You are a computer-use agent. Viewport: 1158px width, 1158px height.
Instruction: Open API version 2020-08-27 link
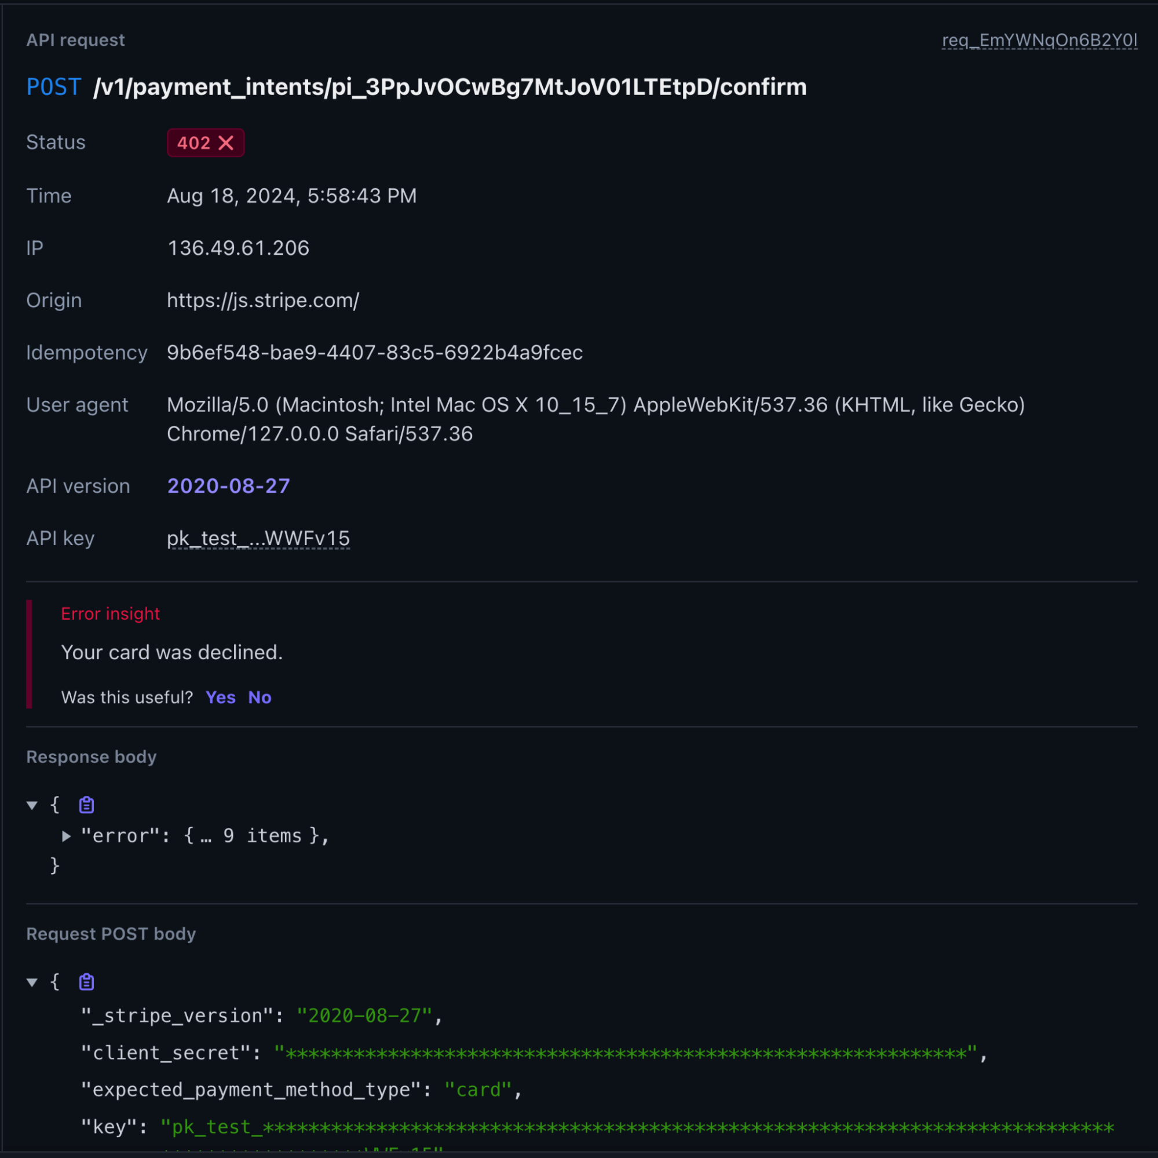[228, 486]
